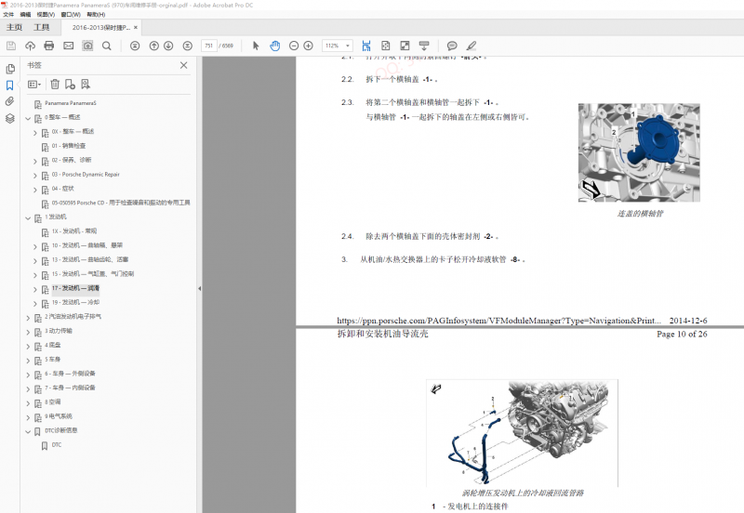
Task: Open the 窗口(W) menu
Action: pos(71,14)
